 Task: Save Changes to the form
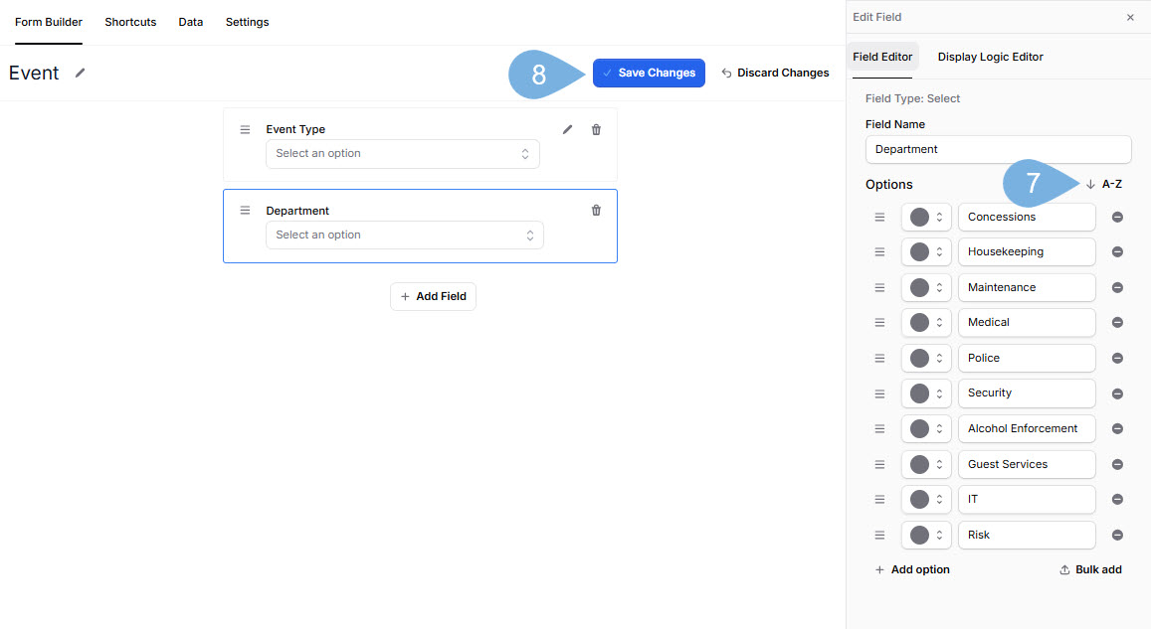click(649, 73)
